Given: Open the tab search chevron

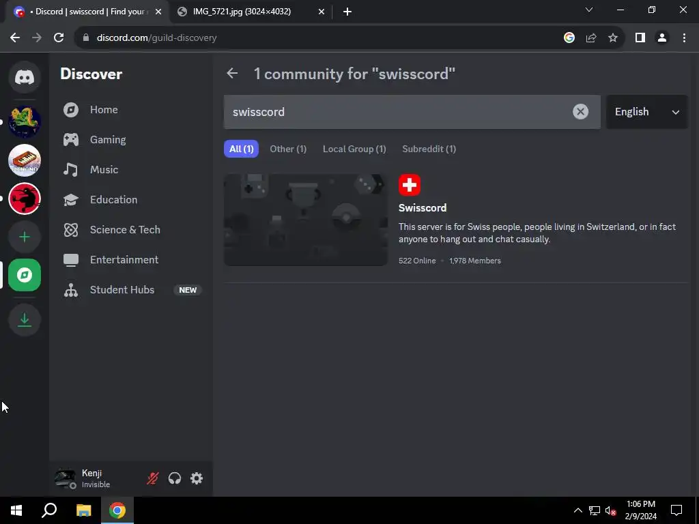Looking at the screenshot, I should (x=589, y=10).
